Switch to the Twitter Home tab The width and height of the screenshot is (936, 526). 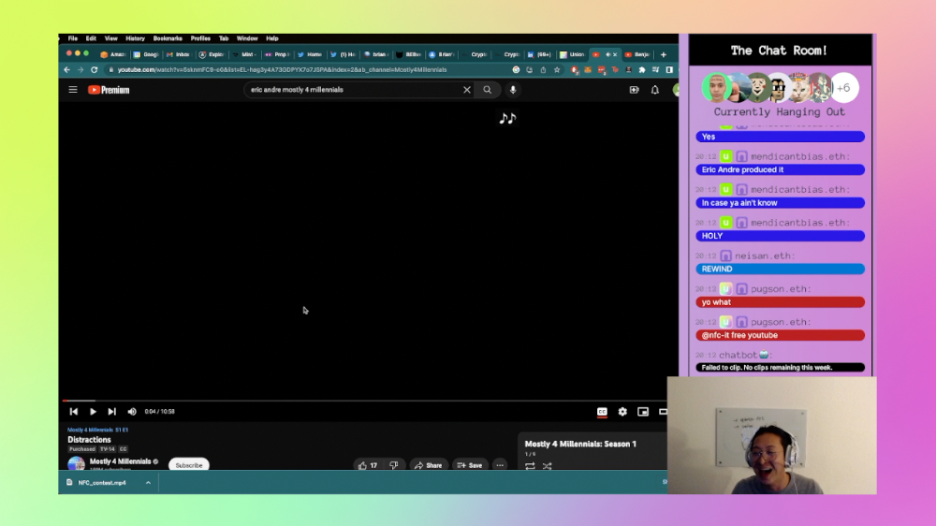point(310,54)
